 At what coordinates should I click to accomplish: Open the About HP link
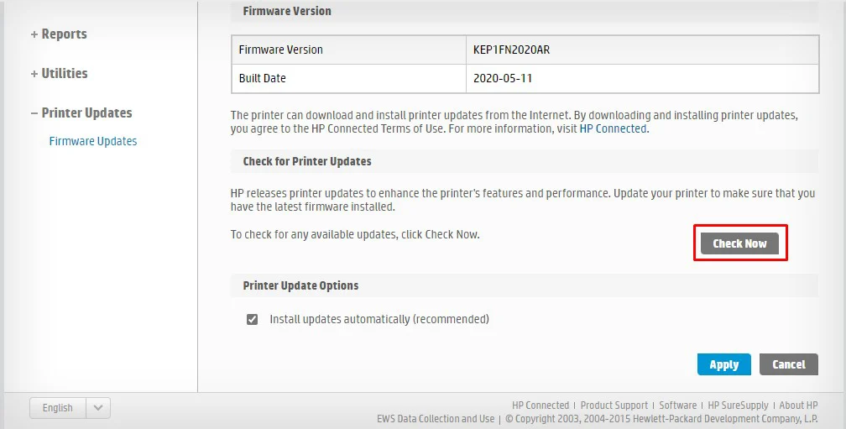tap(798, 405)
